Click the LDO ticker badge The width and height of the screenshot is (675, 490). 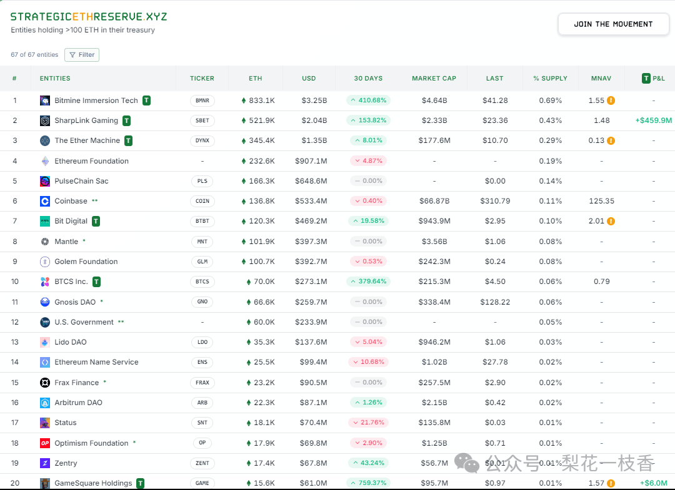tap(202, 342)
